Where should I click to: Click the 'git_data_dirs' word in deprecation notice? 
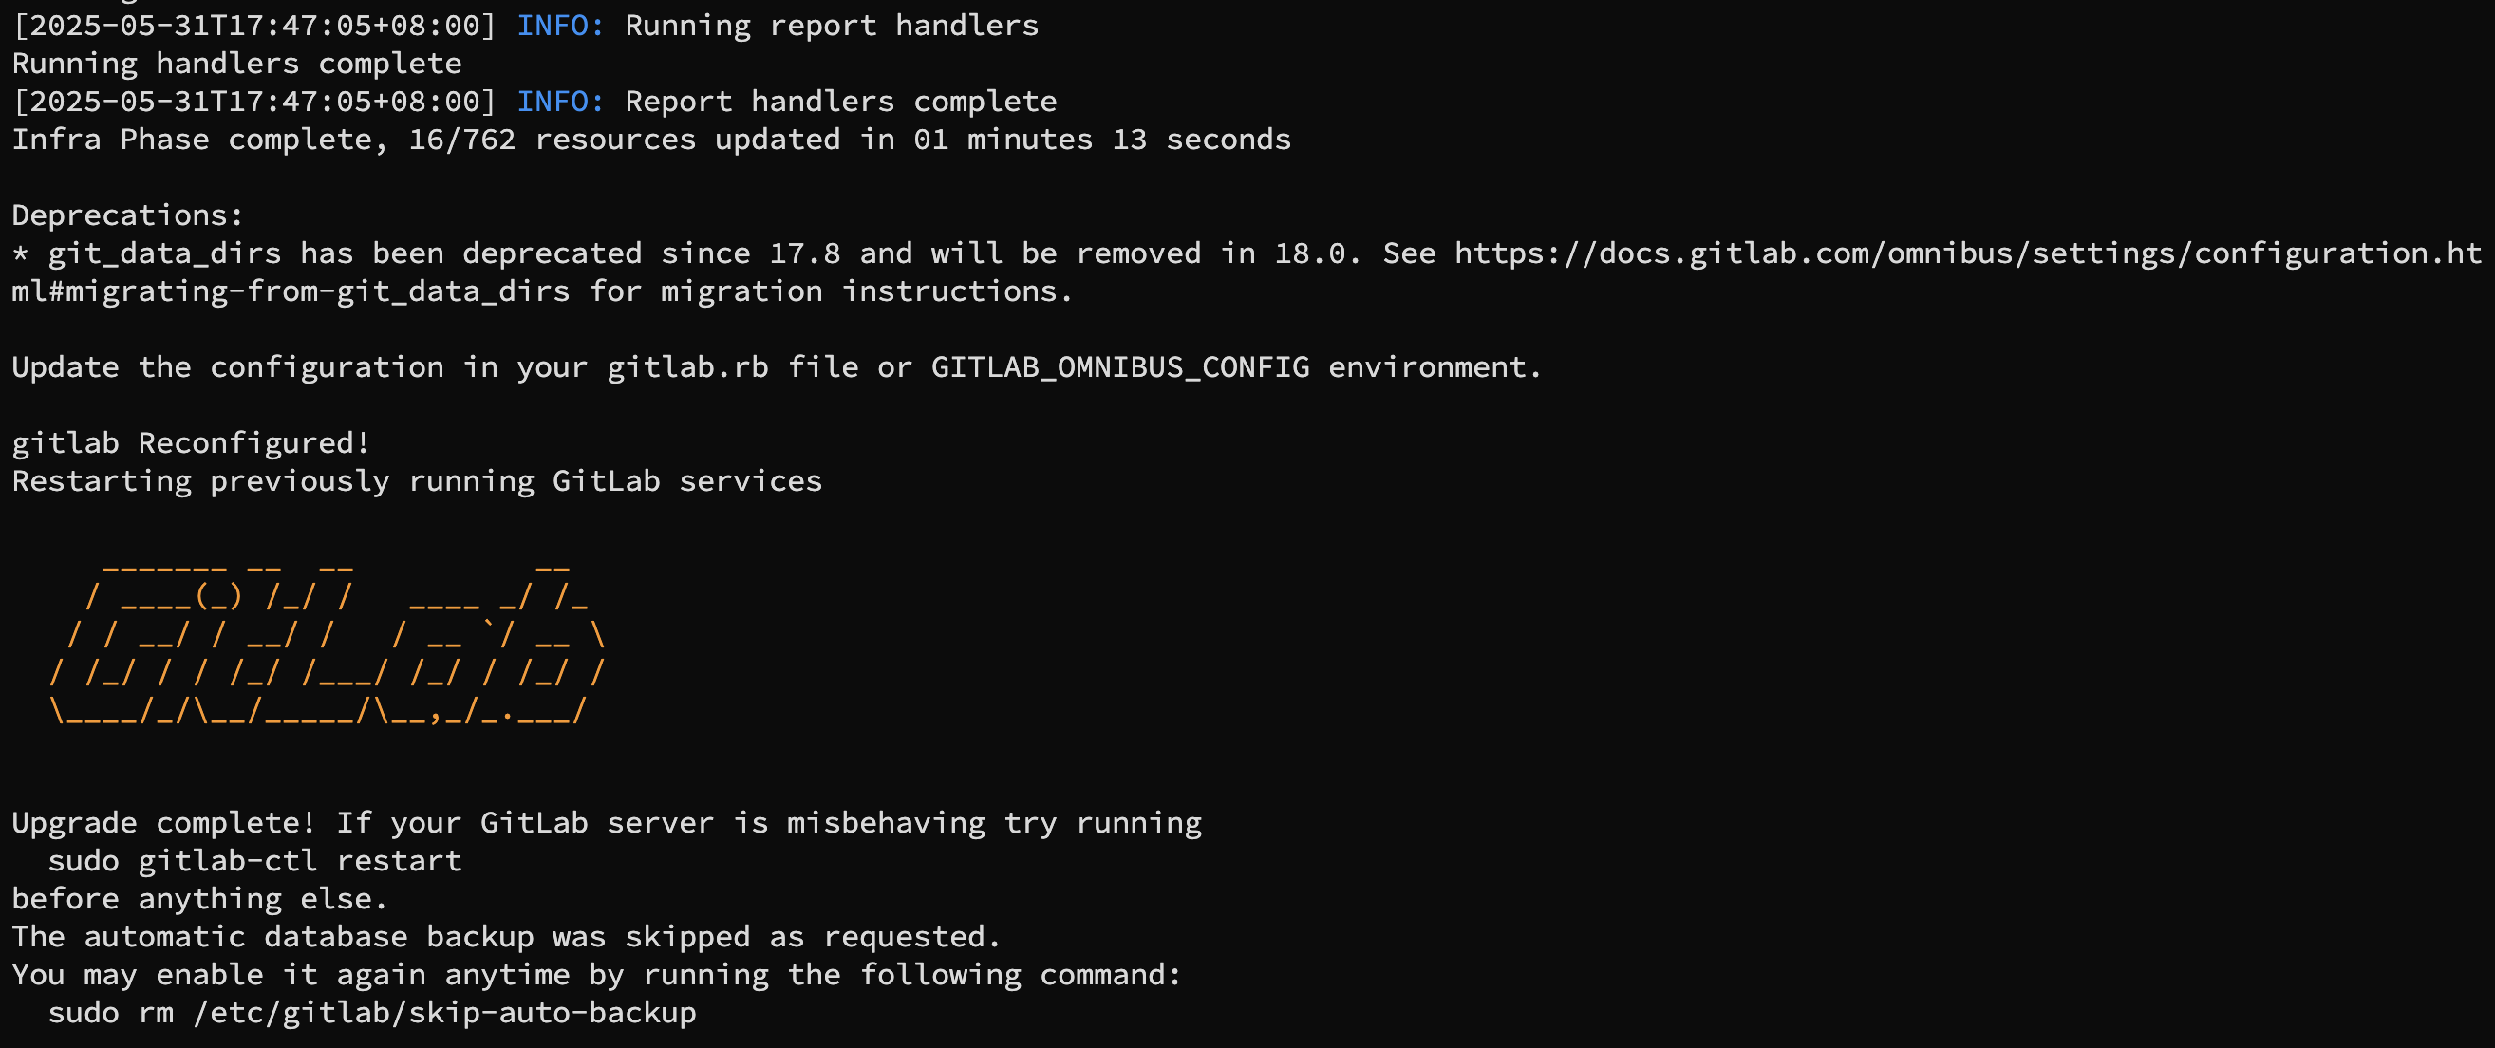pyautogui.click(x=164, y=253)
